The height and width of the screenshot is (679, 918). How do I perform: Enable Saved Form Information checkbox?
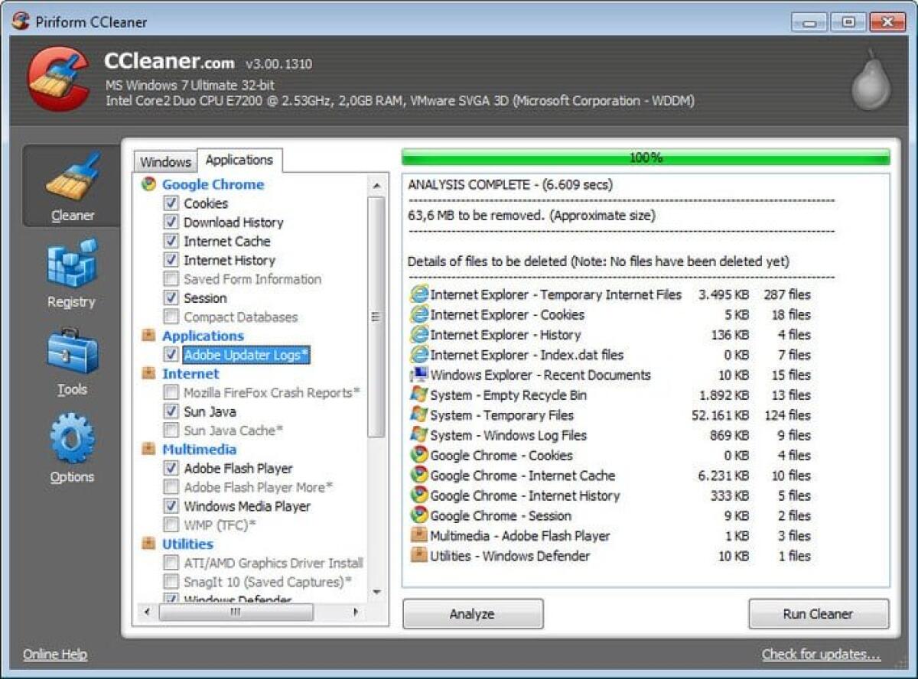point(173,279)
